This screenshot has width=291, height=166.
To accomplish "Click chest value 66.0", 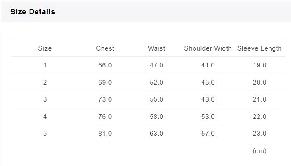I will click(105, 65).
